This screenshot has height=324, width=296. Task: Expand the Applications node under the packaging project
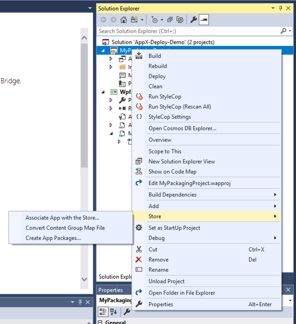111,59
